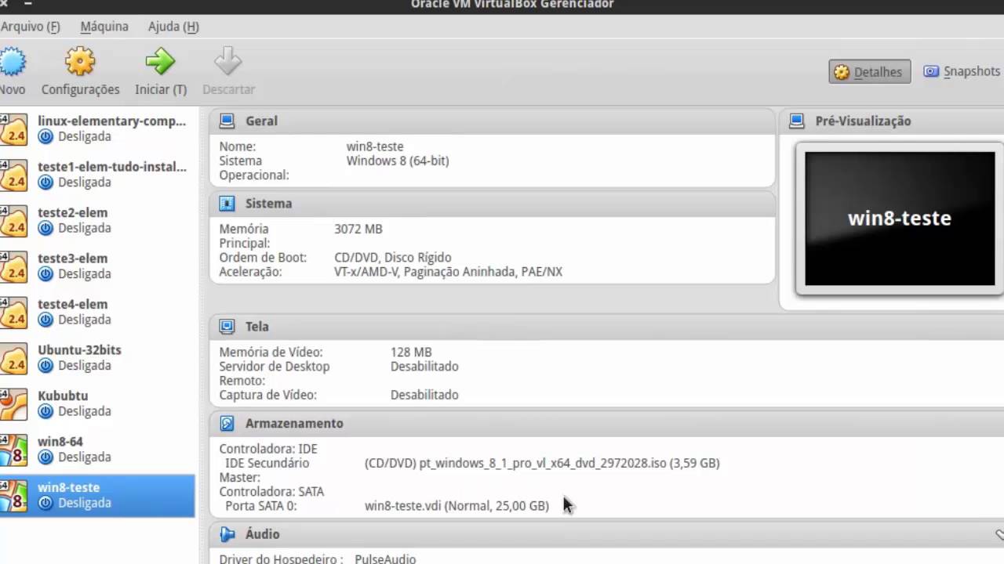Screen dimensions: 1004x564
Task: Click power state icon under Kububtu
Action: point(45,411)
